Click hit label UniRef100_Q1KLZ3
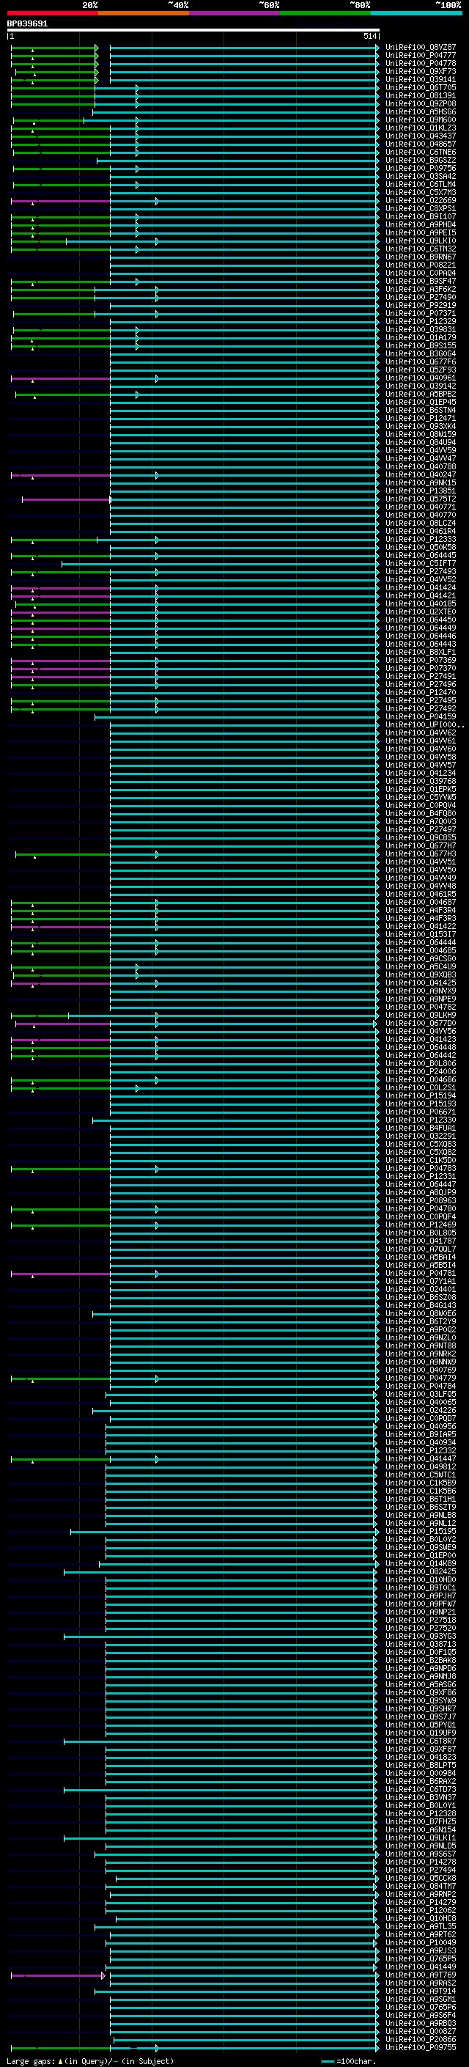469x2067 pixels. (421, 128)
